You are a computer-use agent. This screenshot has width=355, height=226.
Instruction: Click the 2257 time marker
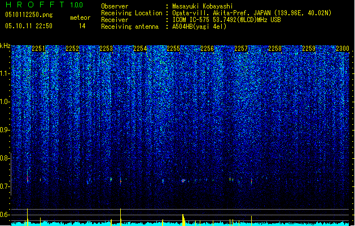pyautogui.click(x=241, y=49)
